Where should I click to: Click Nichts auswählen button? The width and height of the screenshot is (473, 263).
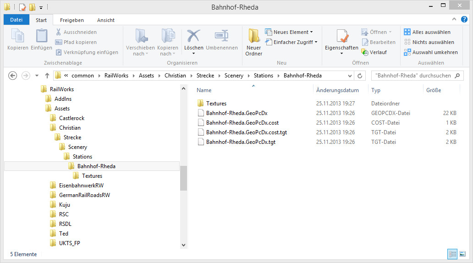point(429,42)
